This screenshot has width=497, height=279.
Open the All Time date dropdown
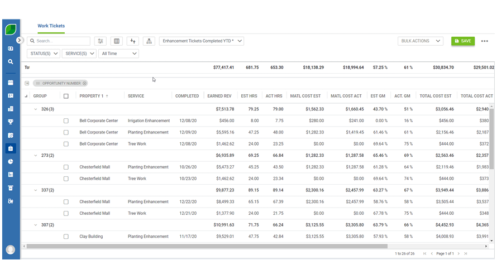(x=118, y=54)
